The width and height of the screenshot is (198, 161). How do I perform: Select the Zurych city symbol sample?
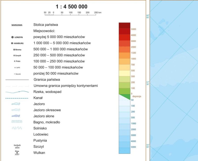(17, 56)
